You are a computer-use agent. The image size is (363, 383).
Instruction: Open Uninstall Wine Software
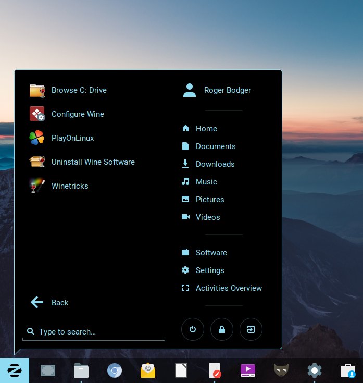pyautogui.click(x=93, y=162)
